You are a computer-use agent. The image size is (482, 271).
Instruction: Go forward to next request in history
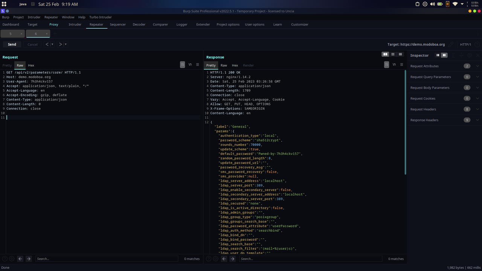point(60,44)
